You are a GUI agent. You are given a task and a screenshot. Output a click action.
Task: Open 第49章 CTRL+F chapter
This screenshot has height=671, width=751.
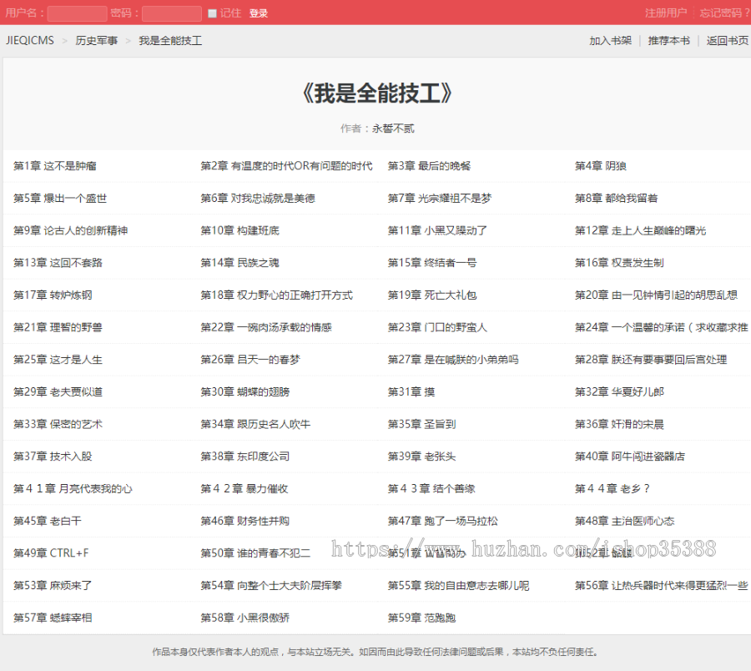coord(53,552)
